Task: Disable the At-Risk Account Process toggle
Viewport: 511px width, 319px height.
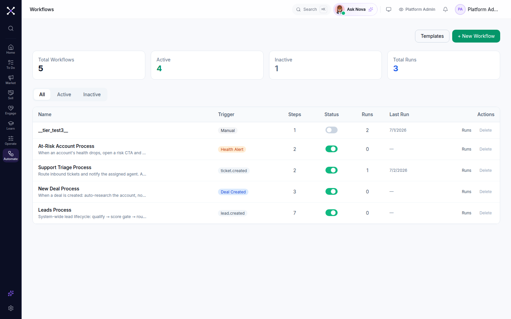Action: tap(332, 149)
